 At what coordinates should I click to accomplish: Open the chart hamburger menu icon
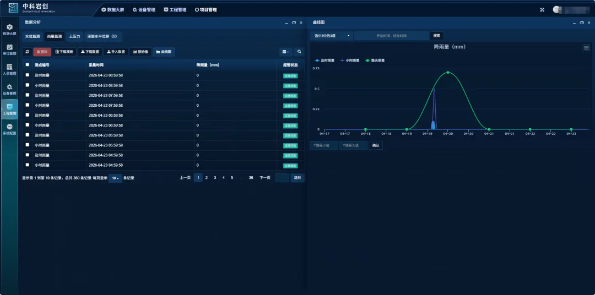click(x=586, y=48)
